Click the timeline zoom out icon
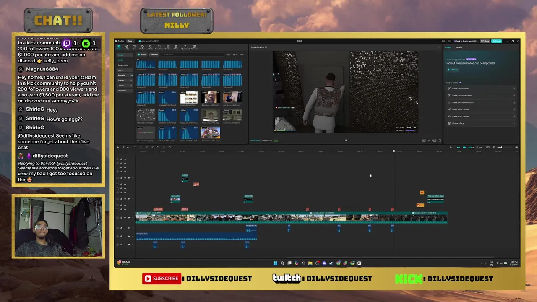This screenshot has width=537, height=302. click(493, 147)
